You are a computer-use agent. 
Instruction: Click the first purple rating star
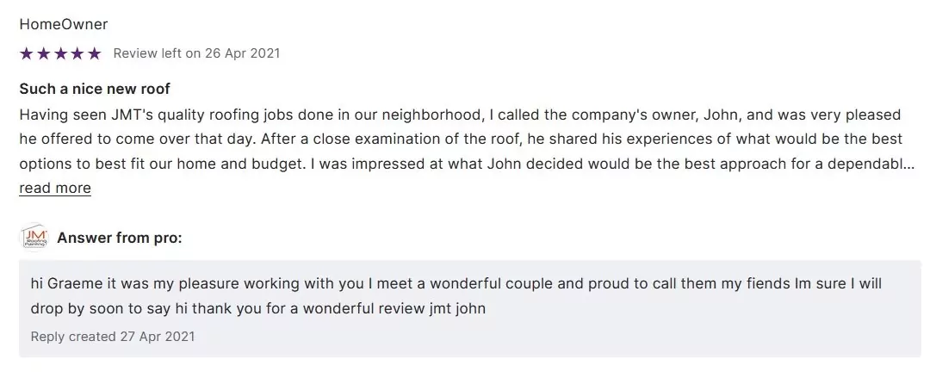point(26,53)
